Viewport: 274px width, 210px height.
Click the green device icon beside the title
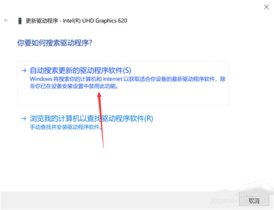tap(20, 21)
